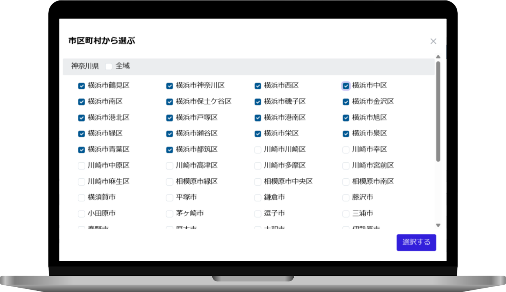
Task: Click the 選択する button
Action: point(416,243)
